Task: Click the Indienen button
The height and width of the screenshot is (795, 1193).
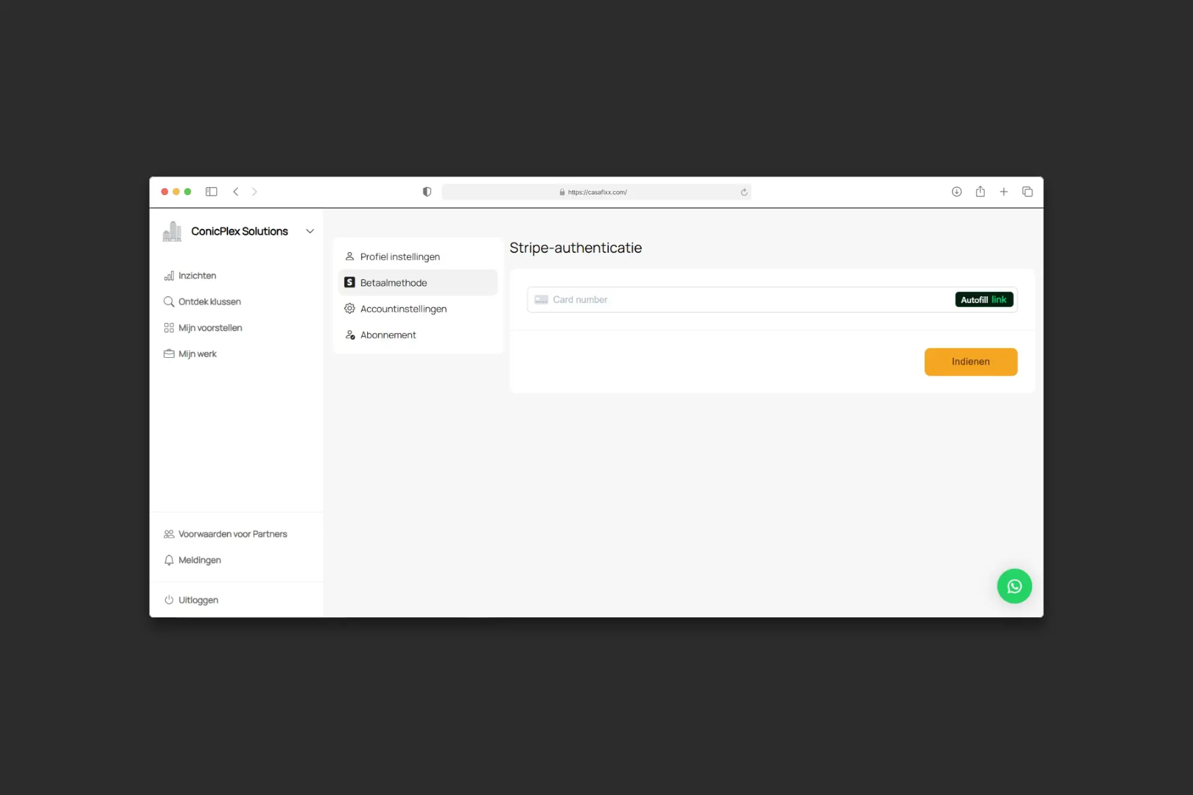Action: click(970, 361)
